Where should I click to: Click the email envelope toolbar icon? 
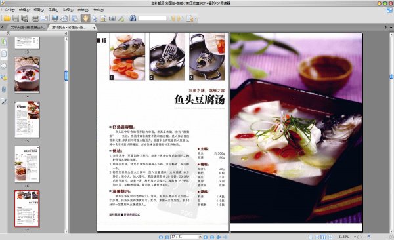click(x=44, y=18)
